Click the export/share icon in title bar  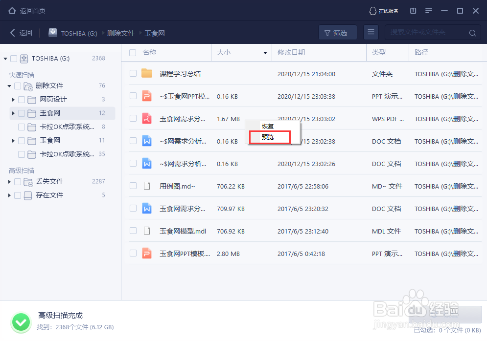click(x=413, y=11)
